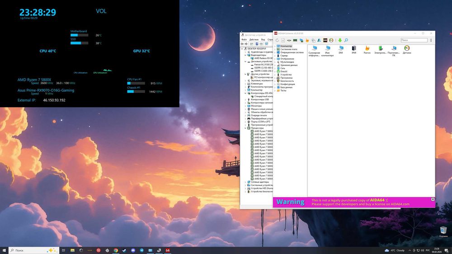
Task: Click the magnifier search icon in AIDA64 toolbar
Action: 346,40
